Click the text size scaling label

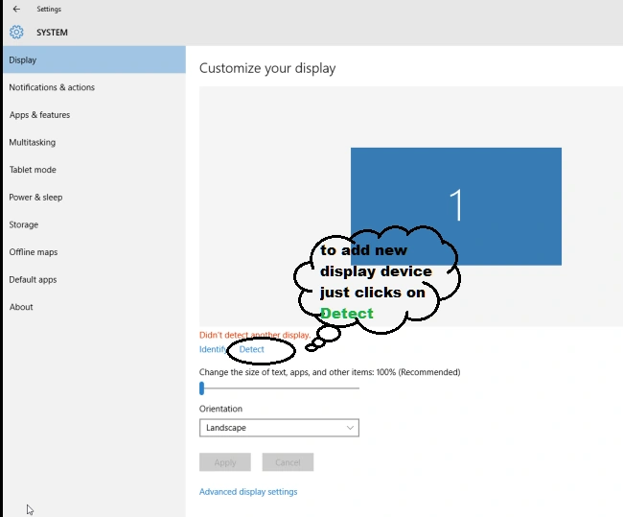coord(330,372)
